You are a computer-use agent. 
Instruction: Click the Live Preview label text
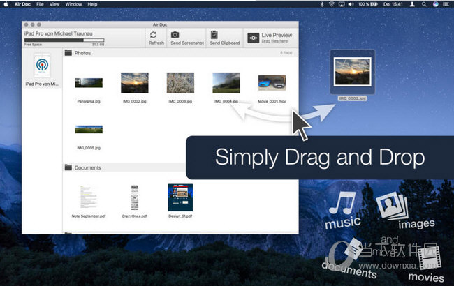[277, 35]
